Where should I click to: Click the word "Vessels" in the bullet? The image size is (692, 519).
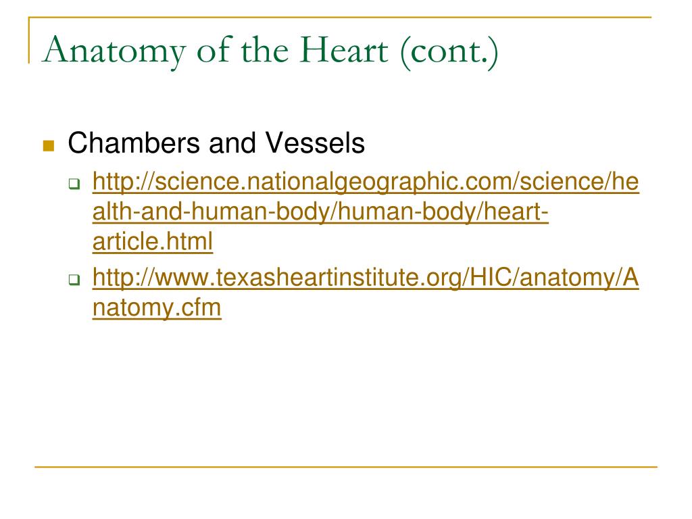click(x=315, y=143)
